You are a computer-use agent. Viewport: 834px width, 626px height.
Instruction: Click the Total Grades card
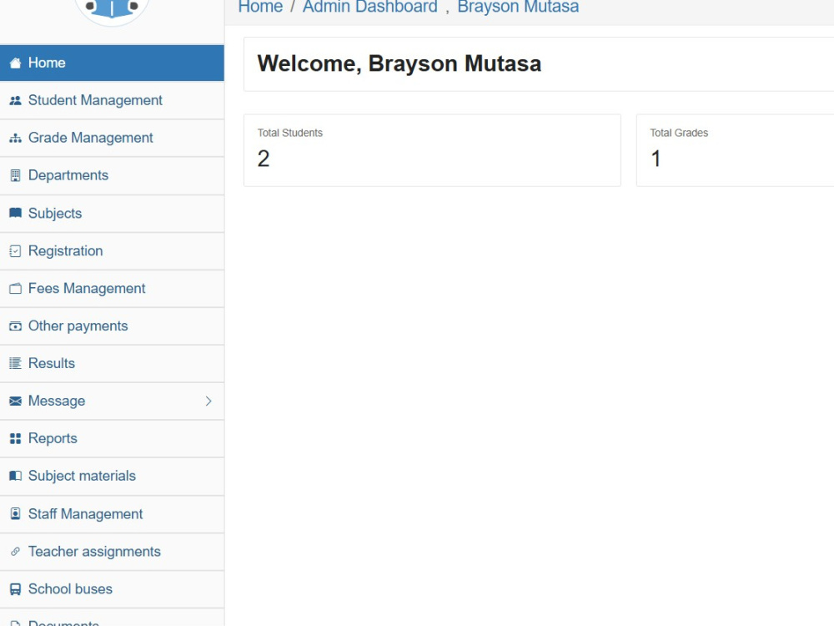point(736,150)
